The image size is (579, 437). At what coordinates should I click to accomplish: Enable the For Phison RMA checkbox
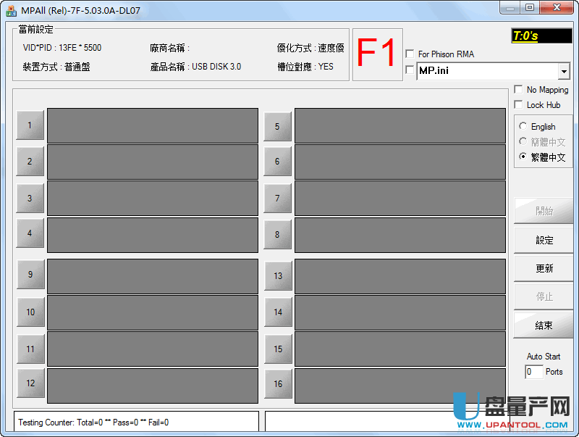pyautogui.click(x=410, y=54)
